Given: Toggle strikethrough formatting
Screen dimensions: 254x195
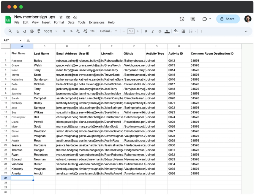Looking at the screenshot, I should pos(160,31).
